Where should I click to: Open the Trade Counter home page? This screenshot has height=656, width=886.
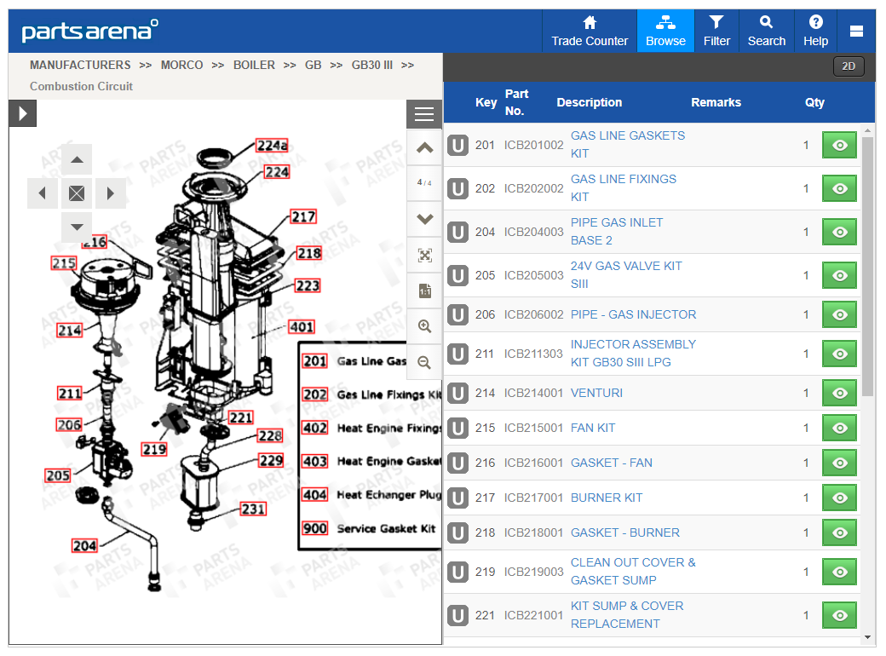coord(590,31)
